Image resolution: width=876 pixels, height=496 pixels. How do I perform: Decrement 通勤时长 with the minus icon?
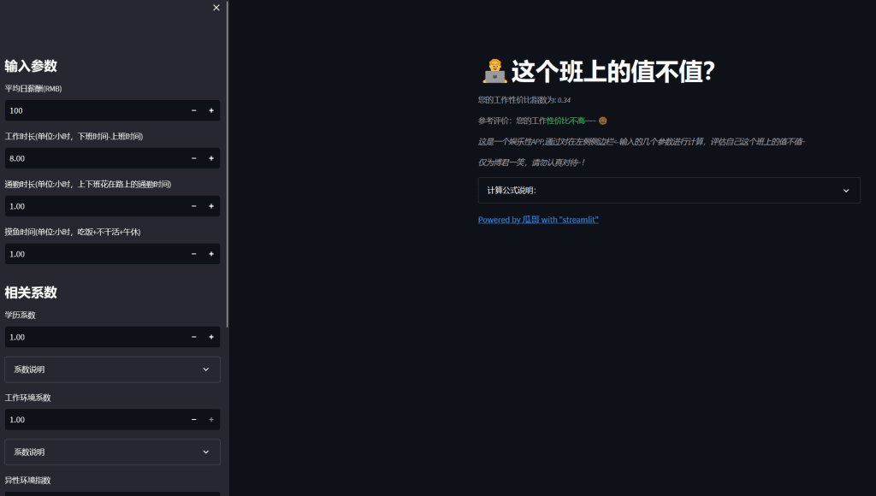pyautogui.click(x=193, y=206)
